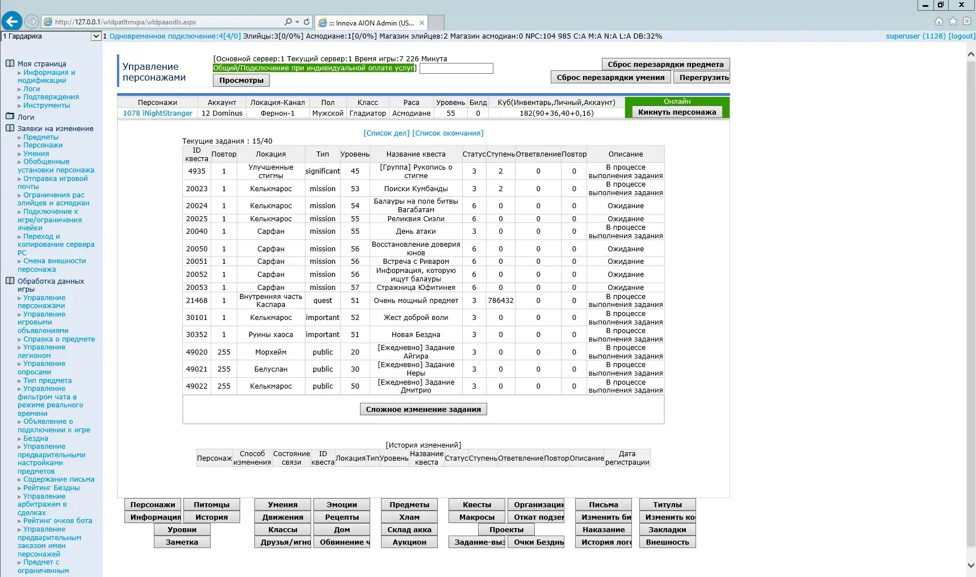The image size is (976, 577).
Task: Select the Innova AION Admin browser tab
Action: (371, 23)
